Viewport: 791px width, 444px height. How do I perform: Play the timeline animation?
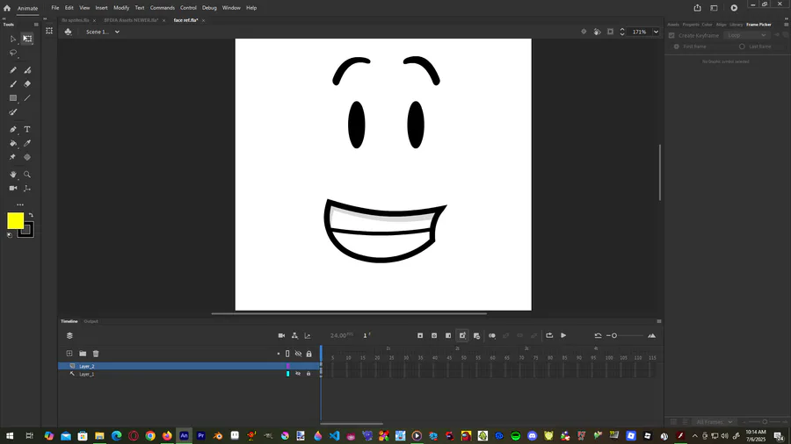(563, 336)
